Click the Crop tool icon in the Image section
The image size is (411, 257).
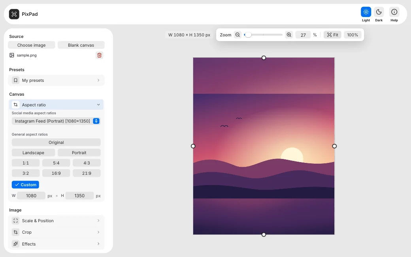pos(16,232)
